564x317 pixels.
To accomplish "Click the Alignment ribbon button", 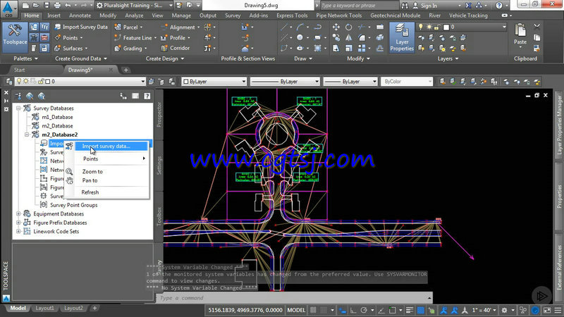I will pos(180,27).
